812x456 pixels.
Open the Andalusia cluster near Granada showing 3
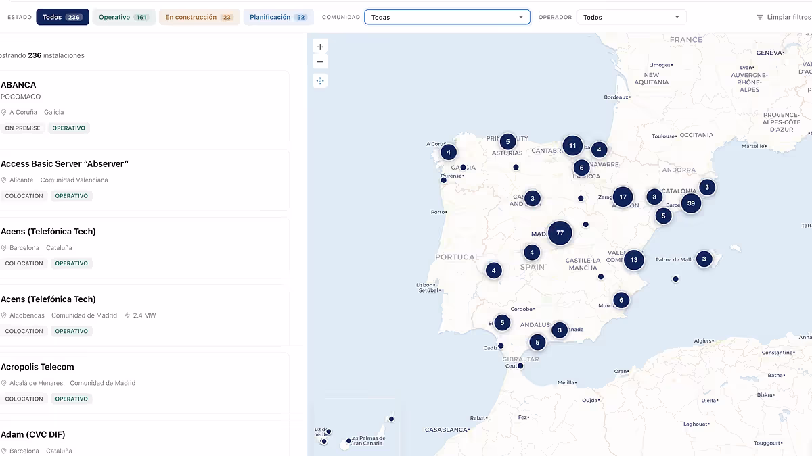pyautogui.click(x=559, y=330)
